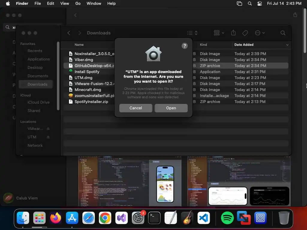Open Shared in sidebar
The height and width of the screenshot is (230, 307).
point(34,111)
